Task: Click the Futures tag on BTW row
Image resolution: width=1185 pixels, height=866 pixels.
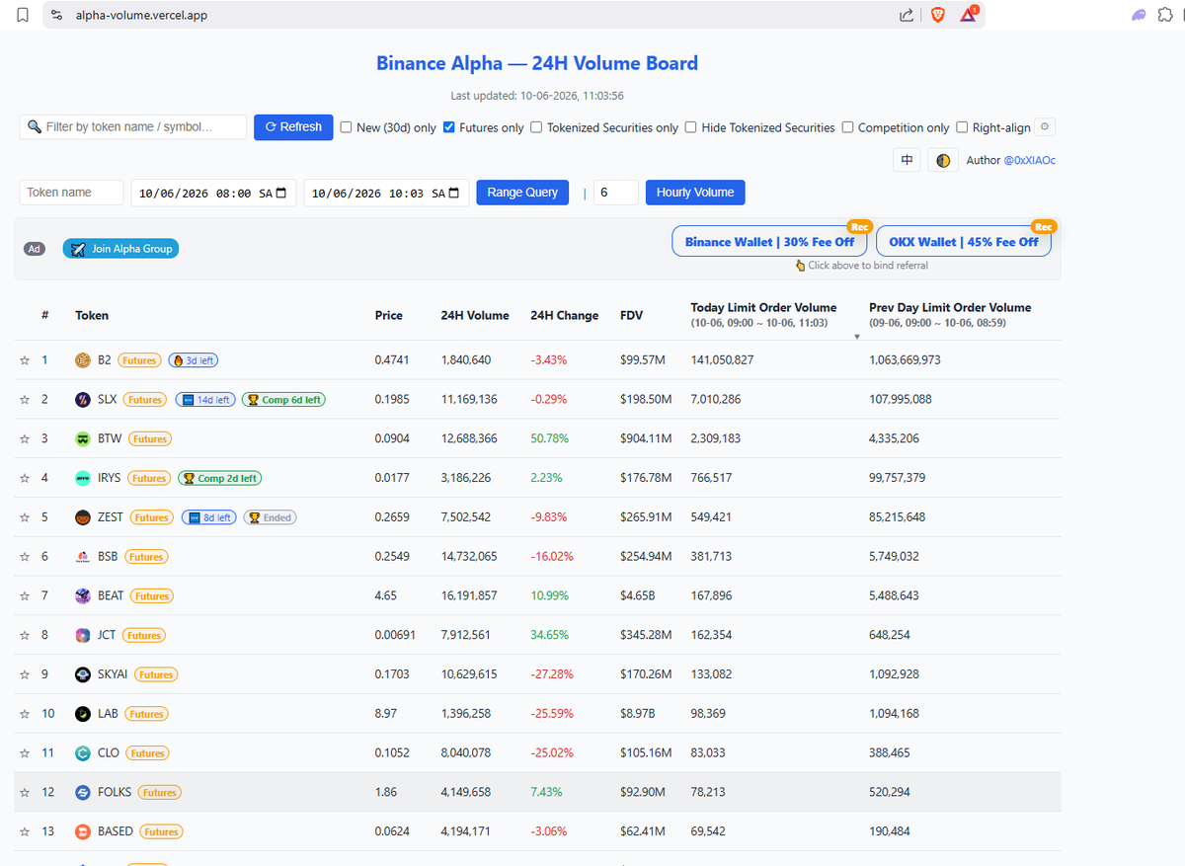Action: [x=150, y=438]
